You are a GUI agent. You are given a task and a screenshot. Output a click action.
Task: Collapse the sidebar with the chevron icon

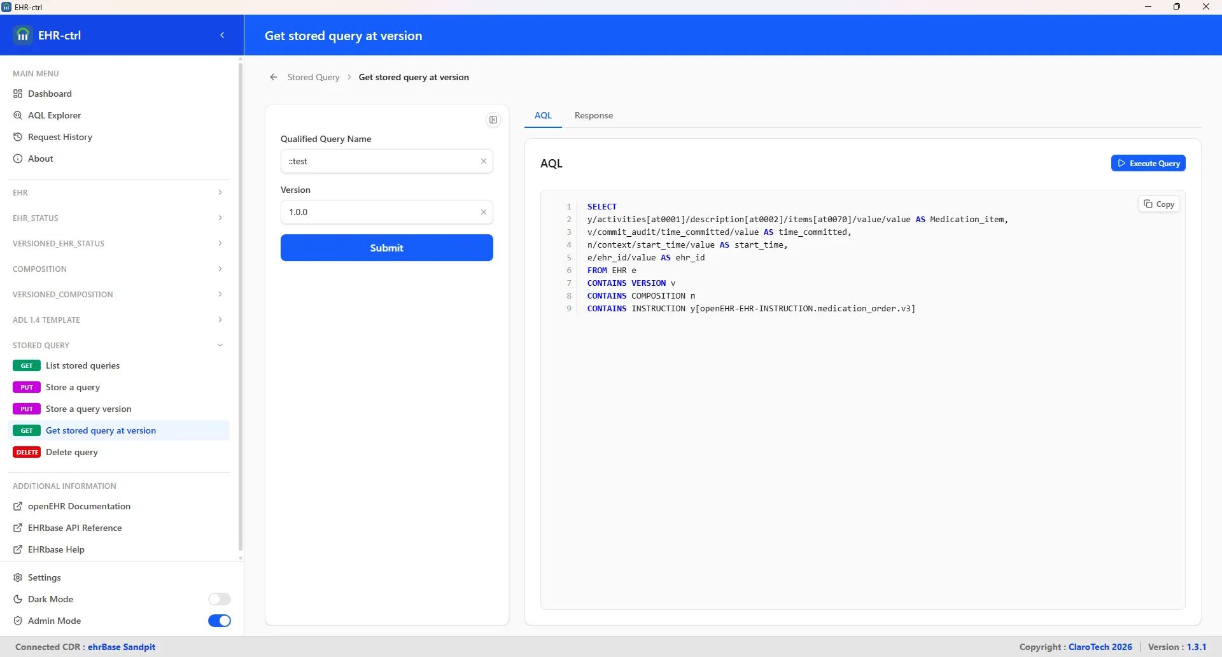pos(222,36)
